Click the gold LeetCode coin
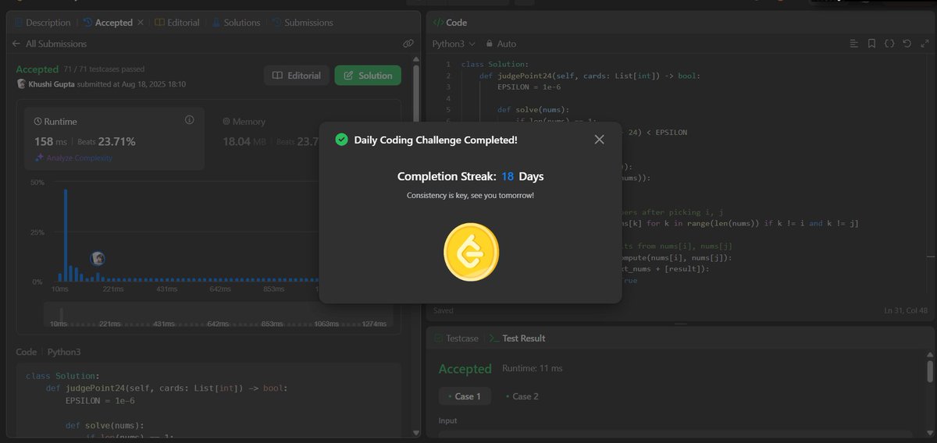Viewport: 937px width, 443px height. coord(471,252)
